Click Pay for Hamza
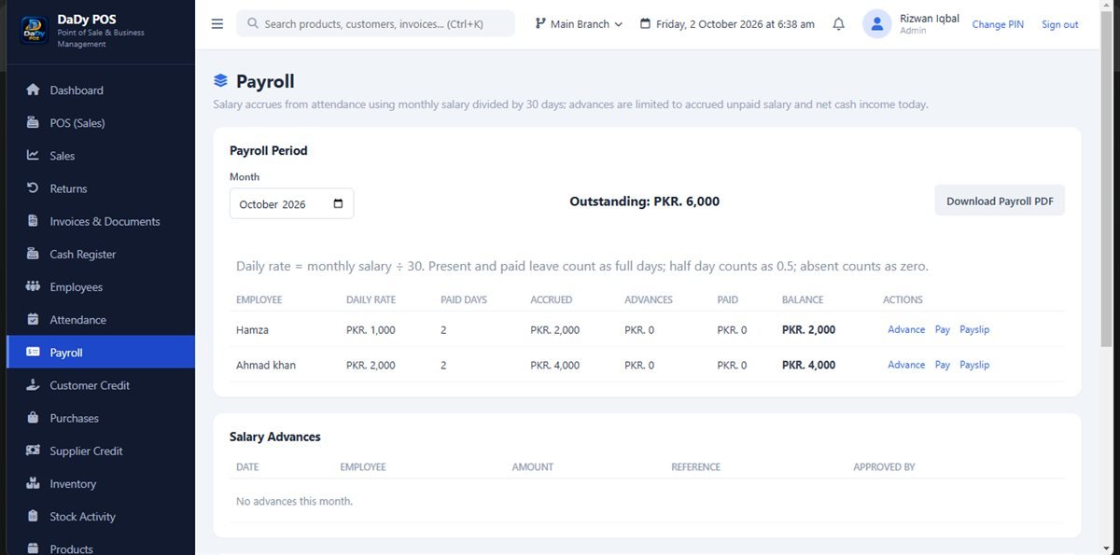Image resolution: width=1120 pixels, height=555 pixels. tap(943, 329)
